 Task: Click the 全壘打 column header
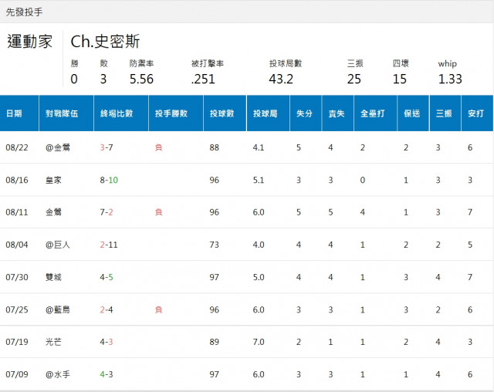[x=374, y=113]
